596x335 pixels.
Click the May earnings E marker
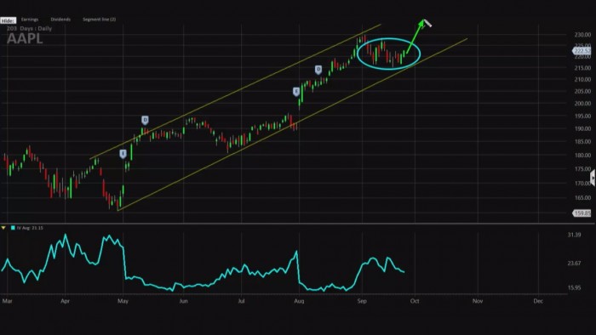[123, 154]
